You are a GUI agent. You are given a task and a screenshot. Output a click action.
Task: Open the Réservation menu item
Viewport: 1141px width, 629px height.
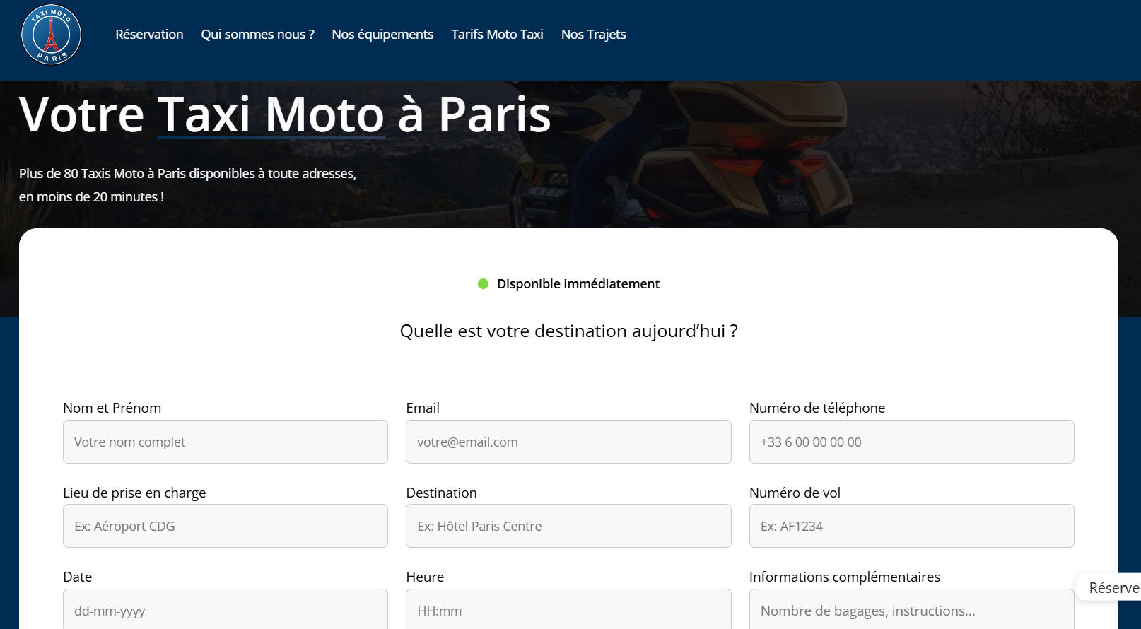[149, 35]
